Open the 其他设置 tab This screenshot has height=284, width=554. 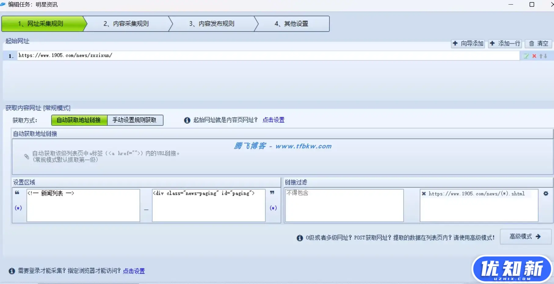291,24
